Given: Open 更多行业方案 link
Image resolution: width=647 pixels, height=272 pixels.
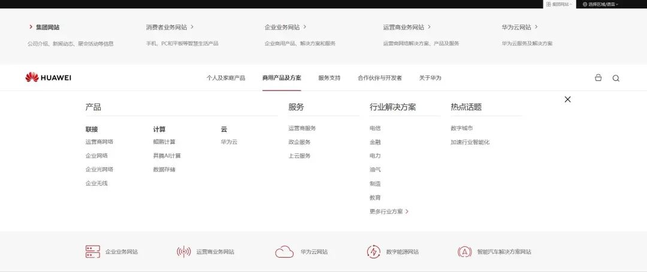Looking at the screenshot, I should click(386, 211).
